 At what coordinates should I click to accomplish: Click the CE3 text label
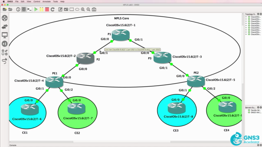(176, 130)
